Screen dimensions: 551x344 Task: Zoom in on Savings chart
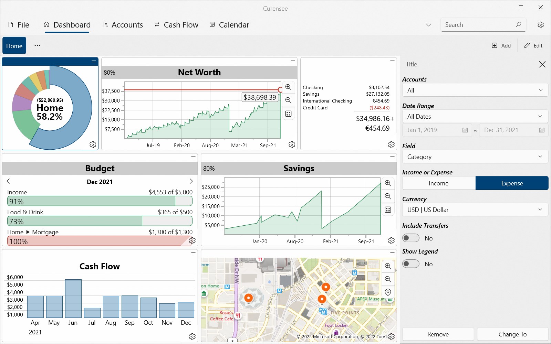click(x=388, y=183)
